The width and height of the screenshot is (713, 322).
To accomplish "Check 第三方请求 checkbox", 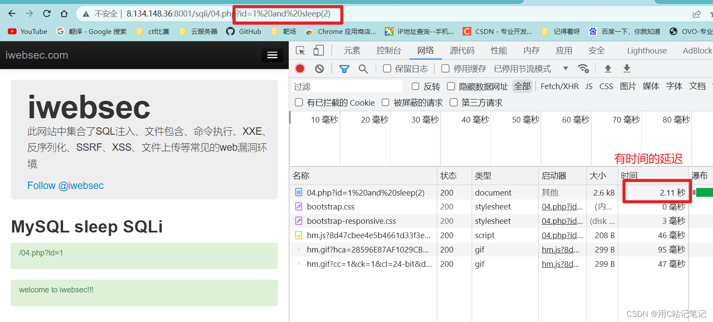I will point(453,103).
